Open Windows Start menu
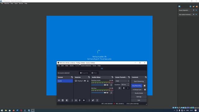199x112 pixels. click(2, 110)
